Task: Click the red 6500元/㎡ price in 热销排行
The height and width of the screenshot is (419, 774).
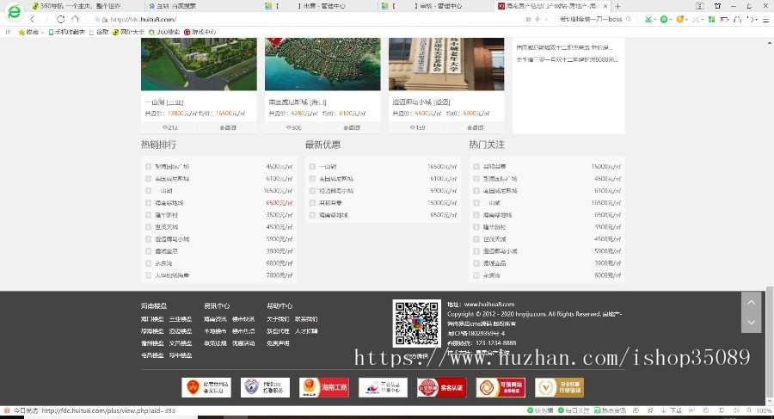Action: [279, 203]
